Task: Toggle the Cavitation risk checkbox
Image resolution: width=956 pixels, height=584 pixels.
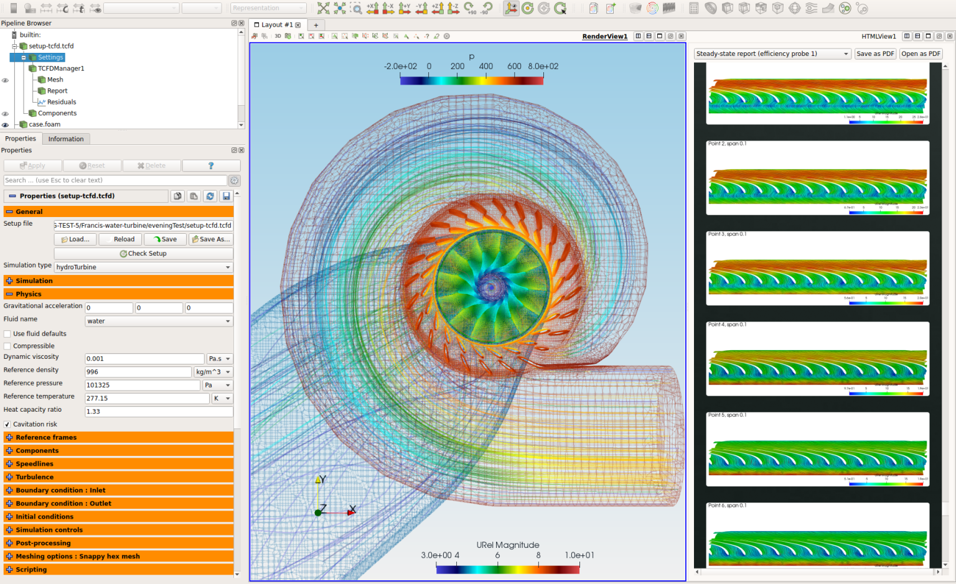Action: click(x=6, y=424)
